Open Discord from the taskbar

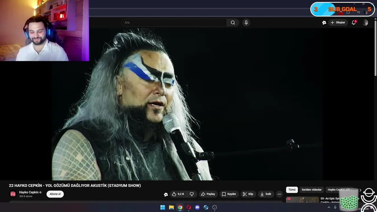(197, 208)
